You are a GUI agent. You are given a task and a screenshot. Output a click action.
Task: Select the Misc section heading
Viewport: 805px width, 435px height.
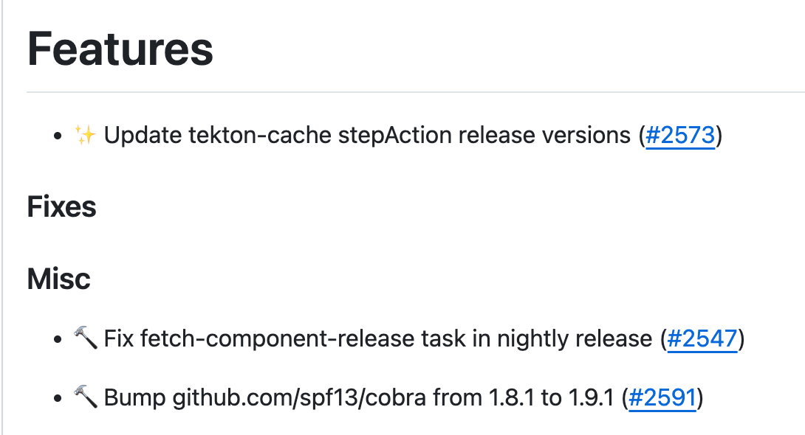tap(59, 279)
